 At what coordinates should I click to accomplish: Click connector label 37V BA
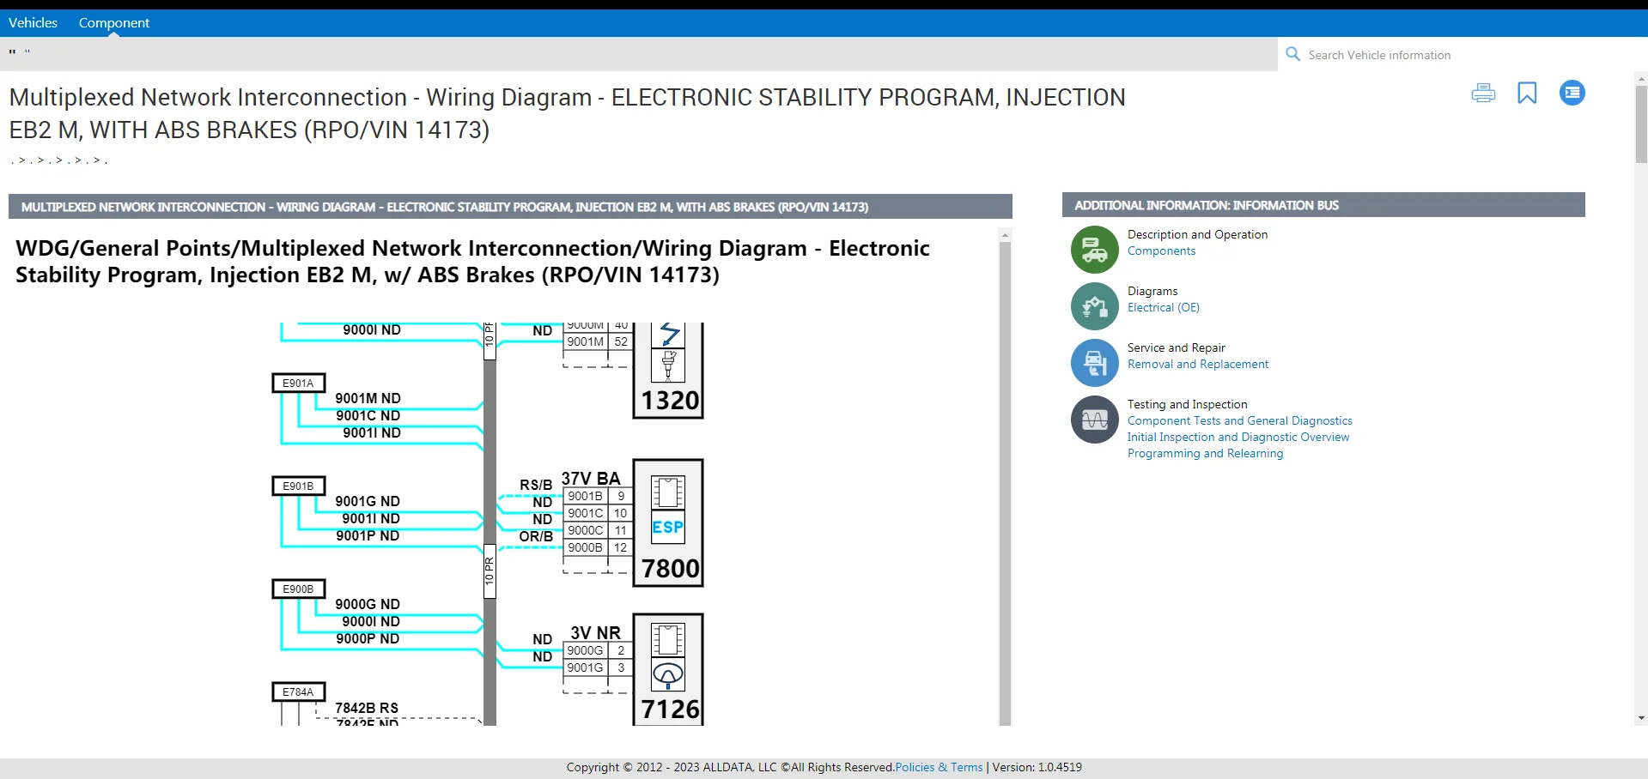[x=591, y=478]
